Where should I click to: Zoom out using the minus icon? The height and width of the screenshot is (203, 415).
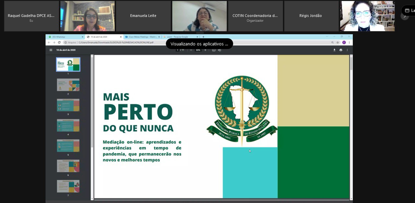[191, 50]
